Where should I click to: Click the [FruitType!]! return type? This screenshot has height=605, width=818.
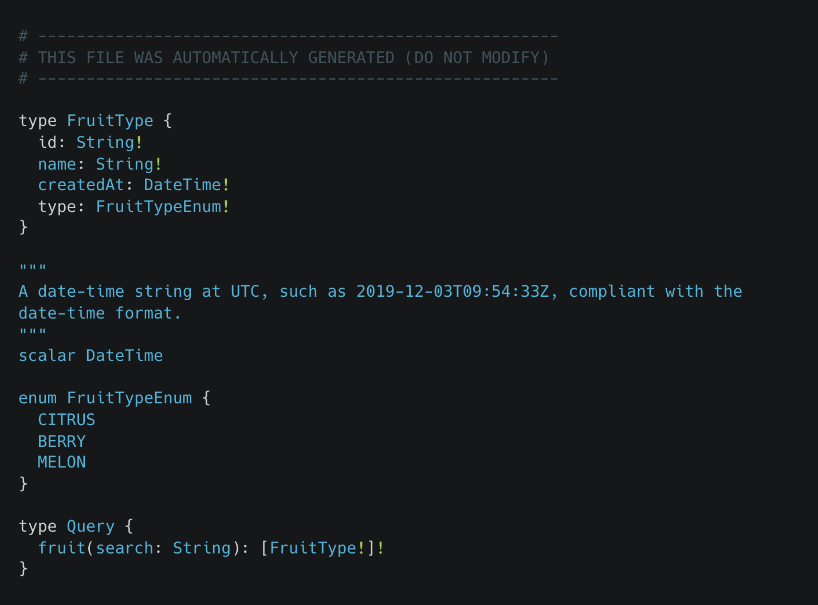pyautogui.click(x=322, y=548)
